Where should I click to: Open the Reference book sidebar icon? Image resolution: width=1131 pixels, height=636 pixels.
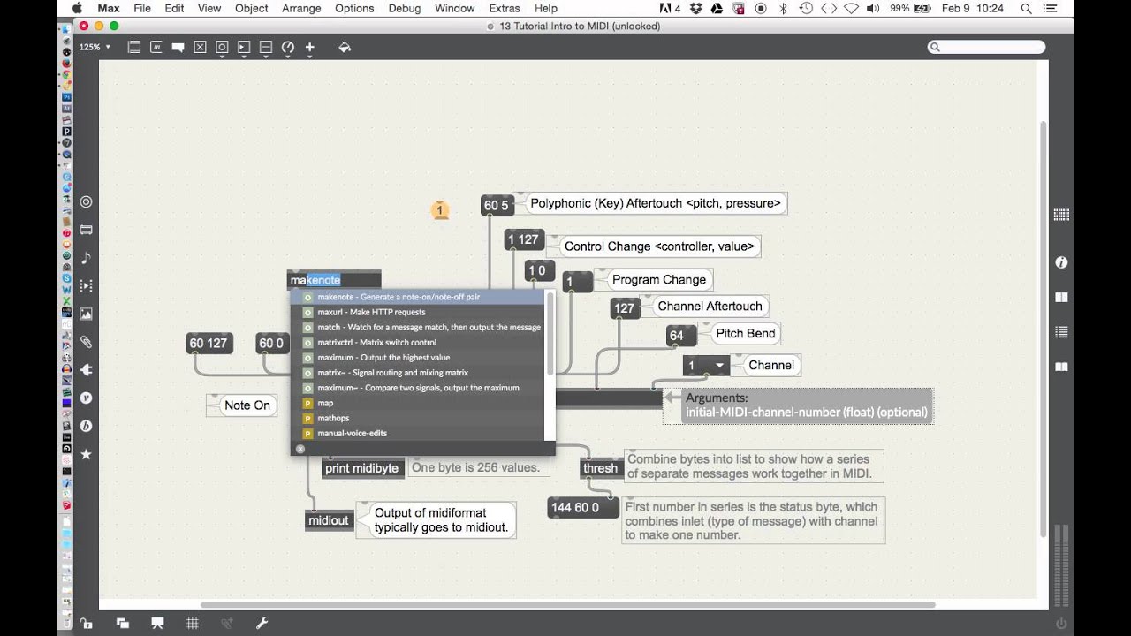click(1061, 298)
